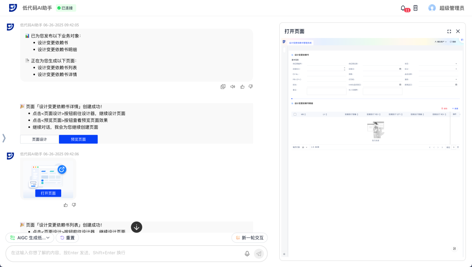Check the select-all checkbox in detail table
472x267 pixels.
295,114
